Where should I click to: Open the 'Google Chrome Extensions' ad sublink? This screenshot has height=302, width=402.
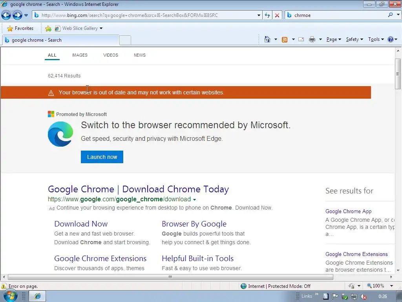(100, 258)
